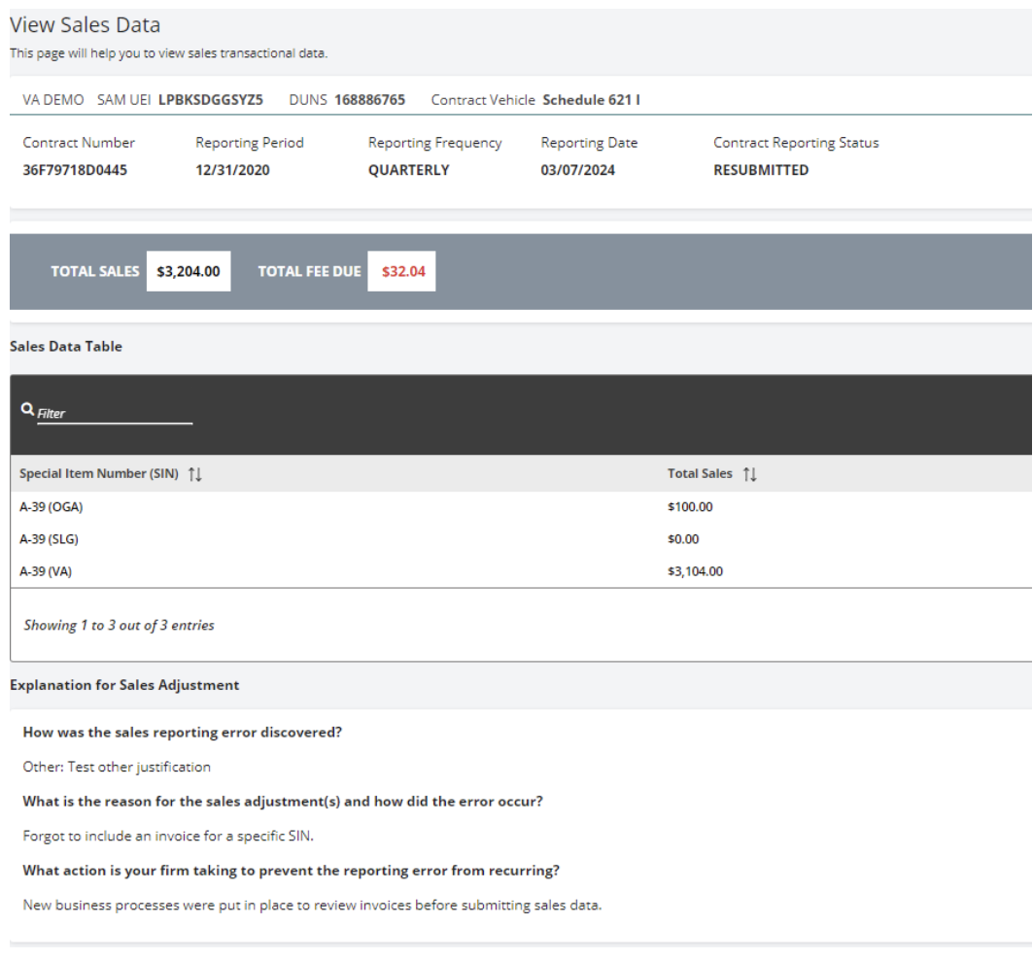Click contract number 36F79718D0445
Screen dimensions: 1033x960
(x=75, y=170)
